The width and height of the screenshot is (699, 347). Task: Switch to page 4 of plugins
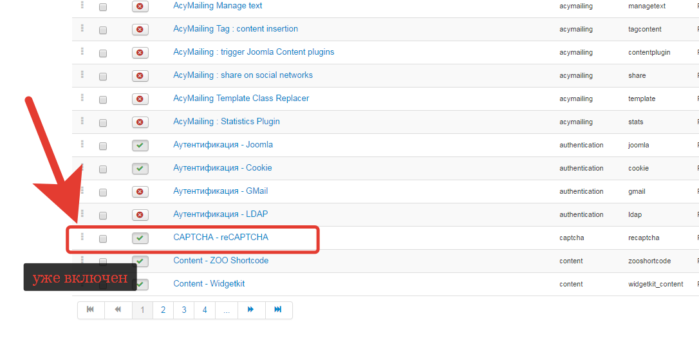point(205,310)
